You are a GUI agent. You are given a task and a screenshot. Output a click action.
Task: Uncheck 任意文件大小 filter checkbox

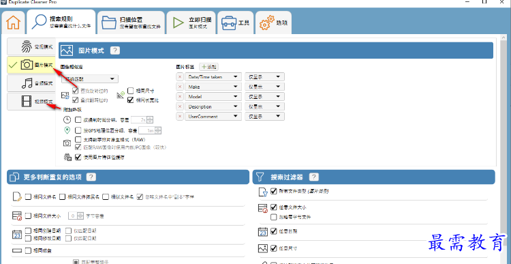click(274, 207)
